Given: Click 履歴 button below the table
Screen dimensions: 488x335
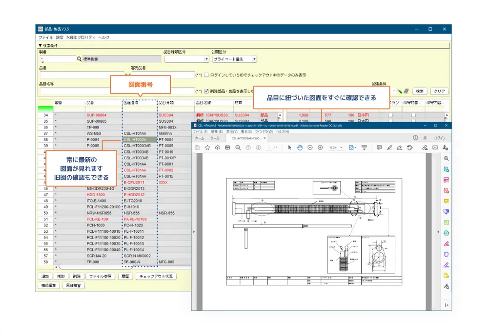Looking at the screenshot, I should (125, 276).
